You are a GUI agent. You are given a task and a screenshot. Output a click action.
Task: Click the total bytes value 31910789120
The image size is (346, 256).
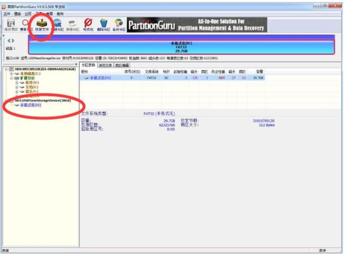(x=264, y=121)
